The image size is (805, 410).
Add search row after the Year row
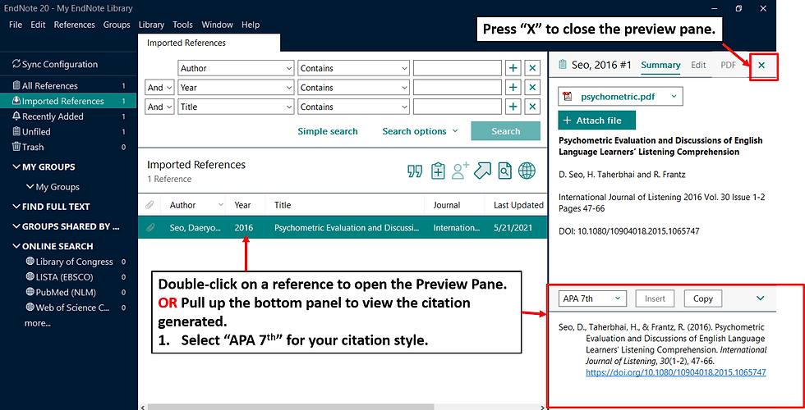513,88
